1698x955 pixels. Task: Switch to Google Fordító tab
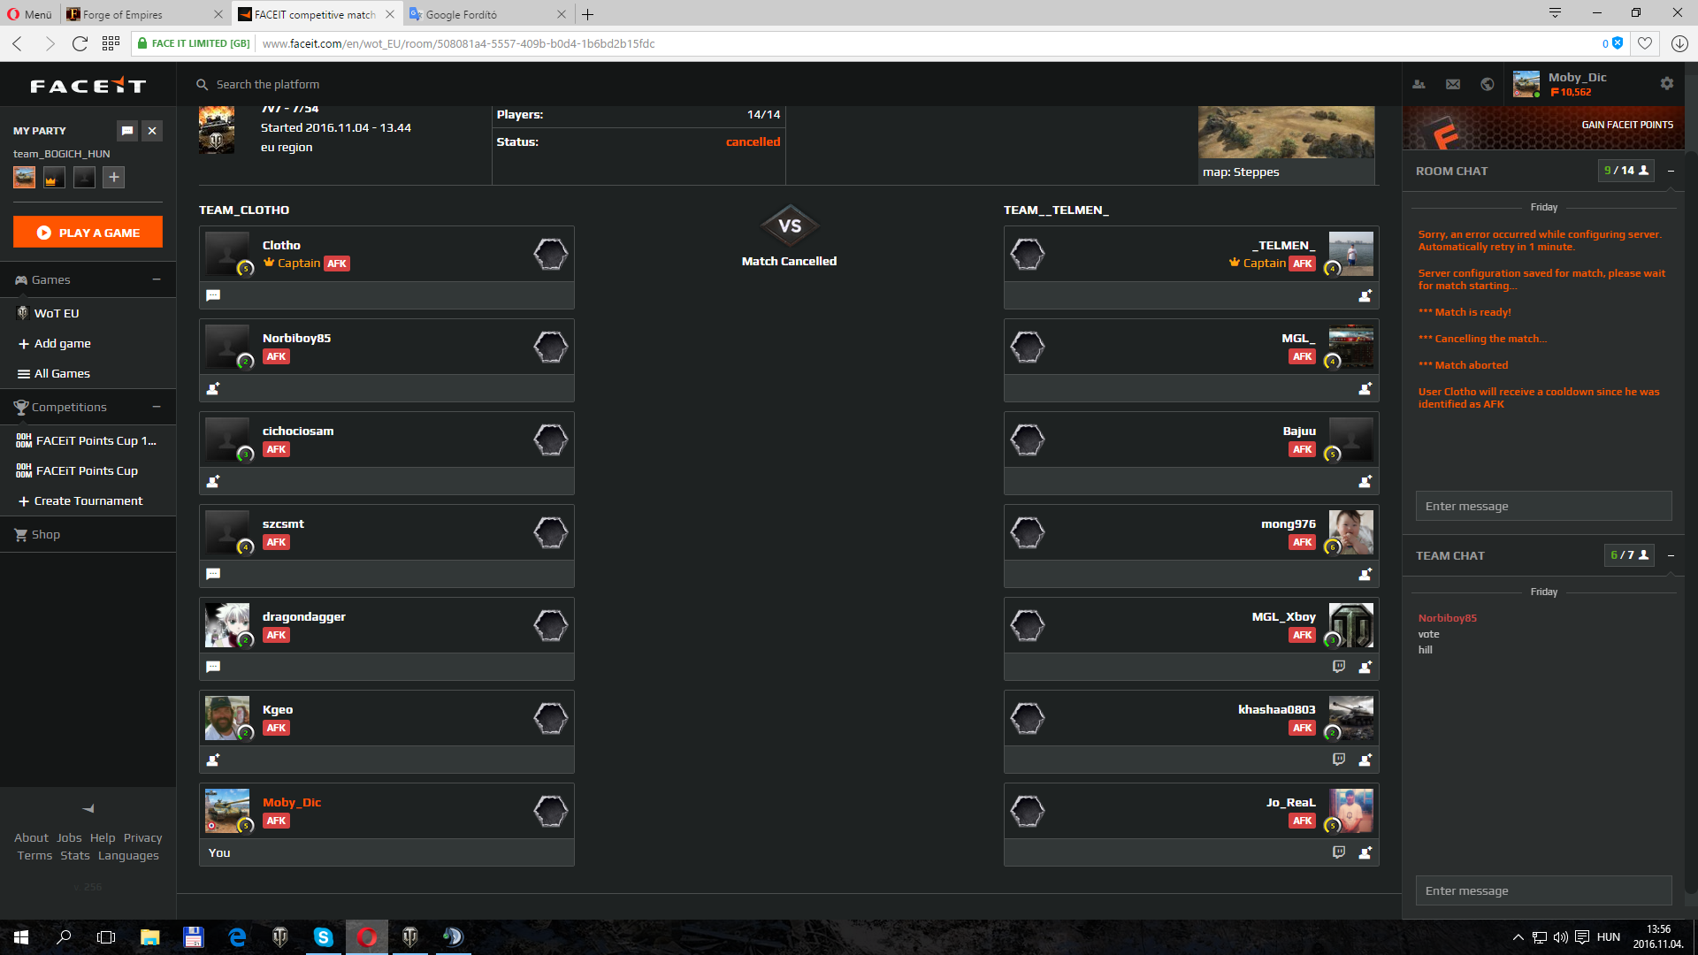point(488,14)
